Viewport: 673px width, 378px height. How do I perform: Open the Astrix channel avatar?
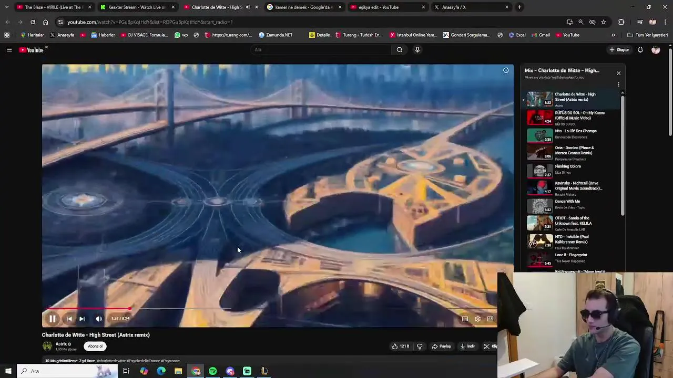tap(47, 346)
